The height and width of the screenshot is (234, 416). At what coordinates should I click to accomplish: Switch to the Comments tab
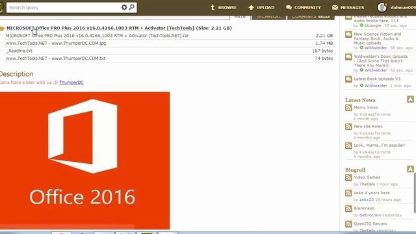(311, 17)
